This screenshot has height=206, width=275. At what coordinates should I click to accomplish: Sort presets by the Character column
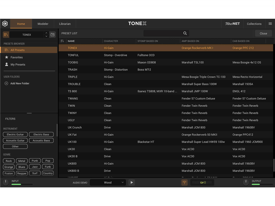[x=111, y=41]
